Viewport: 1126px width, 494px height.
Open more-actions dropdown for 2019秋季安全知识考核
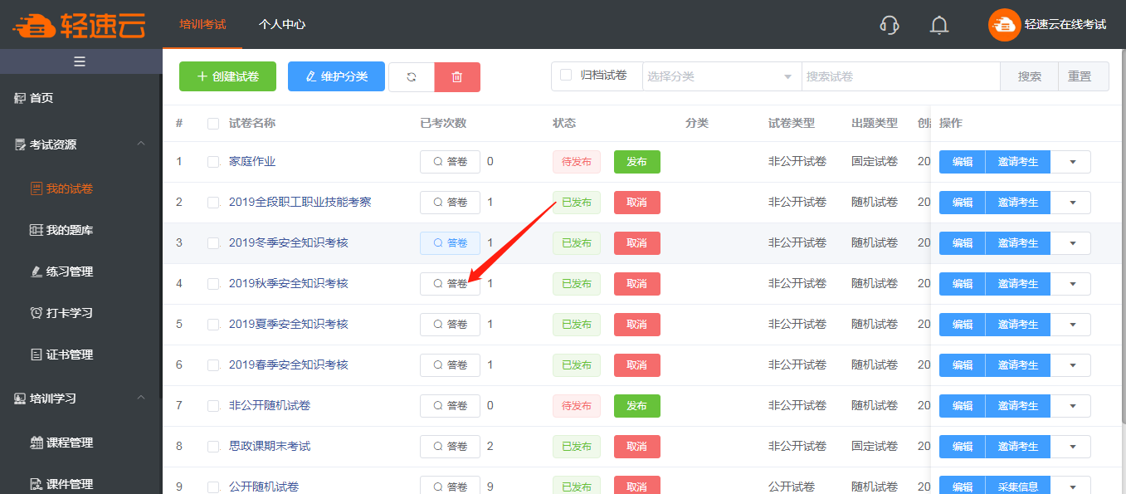click(1072, 284)
